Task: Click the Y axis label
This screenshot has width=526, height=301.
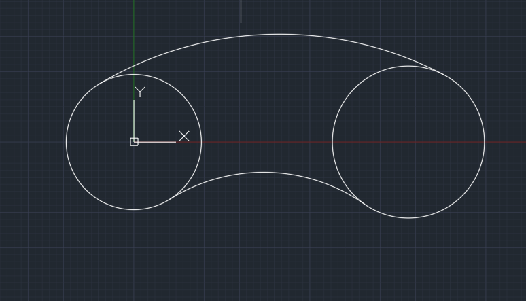Action: (x=140, y=92)
